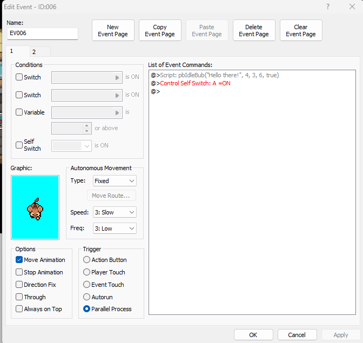
Task: Select the Action Button trigger
Action: click(86, 260)
